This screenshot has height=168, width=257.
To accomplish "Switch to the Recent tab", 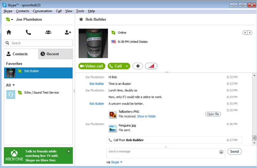I will (56, 54).
